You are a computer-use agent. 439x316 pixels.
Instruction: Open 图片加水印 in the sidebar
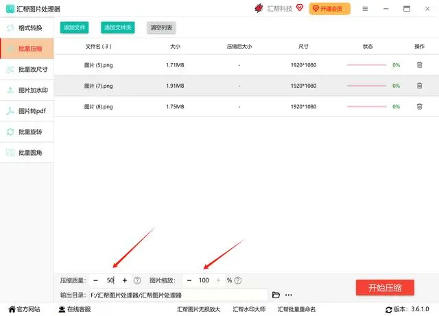pos(27,90)
